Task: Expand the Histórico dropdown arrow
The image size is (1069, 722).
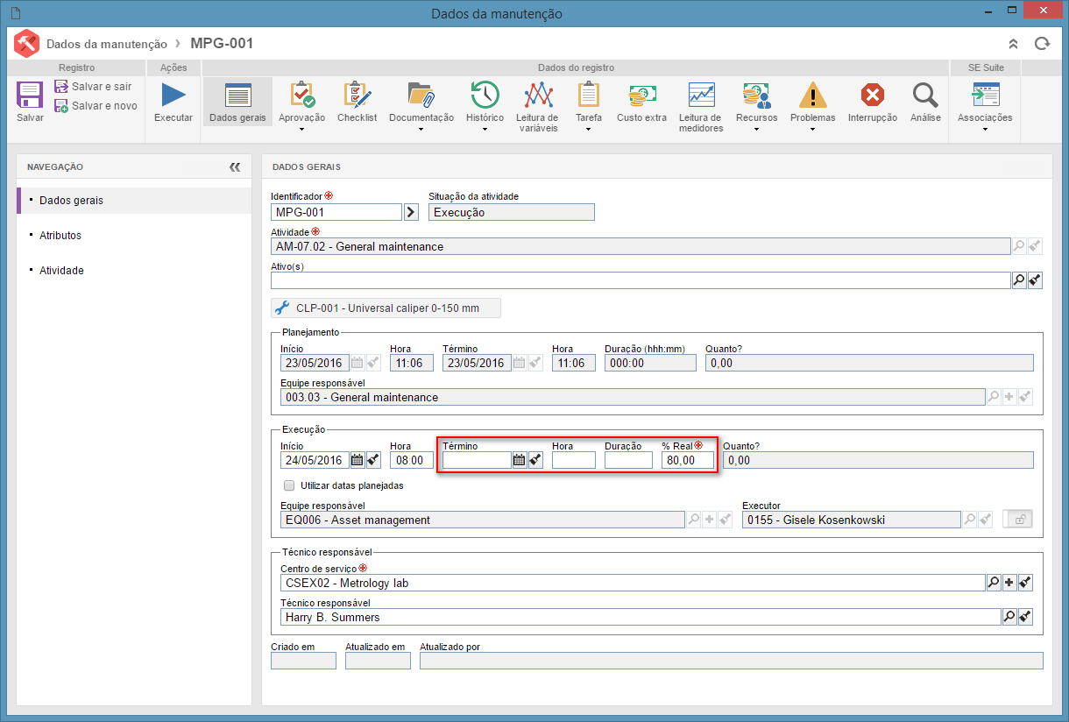Action: coord(485,130)
